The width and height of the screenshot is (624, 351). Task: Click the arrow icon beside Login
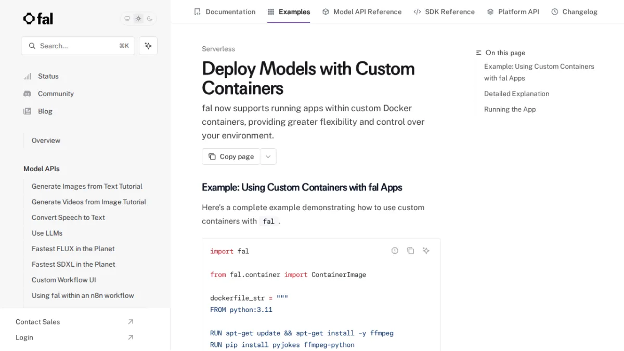[131, 337]
